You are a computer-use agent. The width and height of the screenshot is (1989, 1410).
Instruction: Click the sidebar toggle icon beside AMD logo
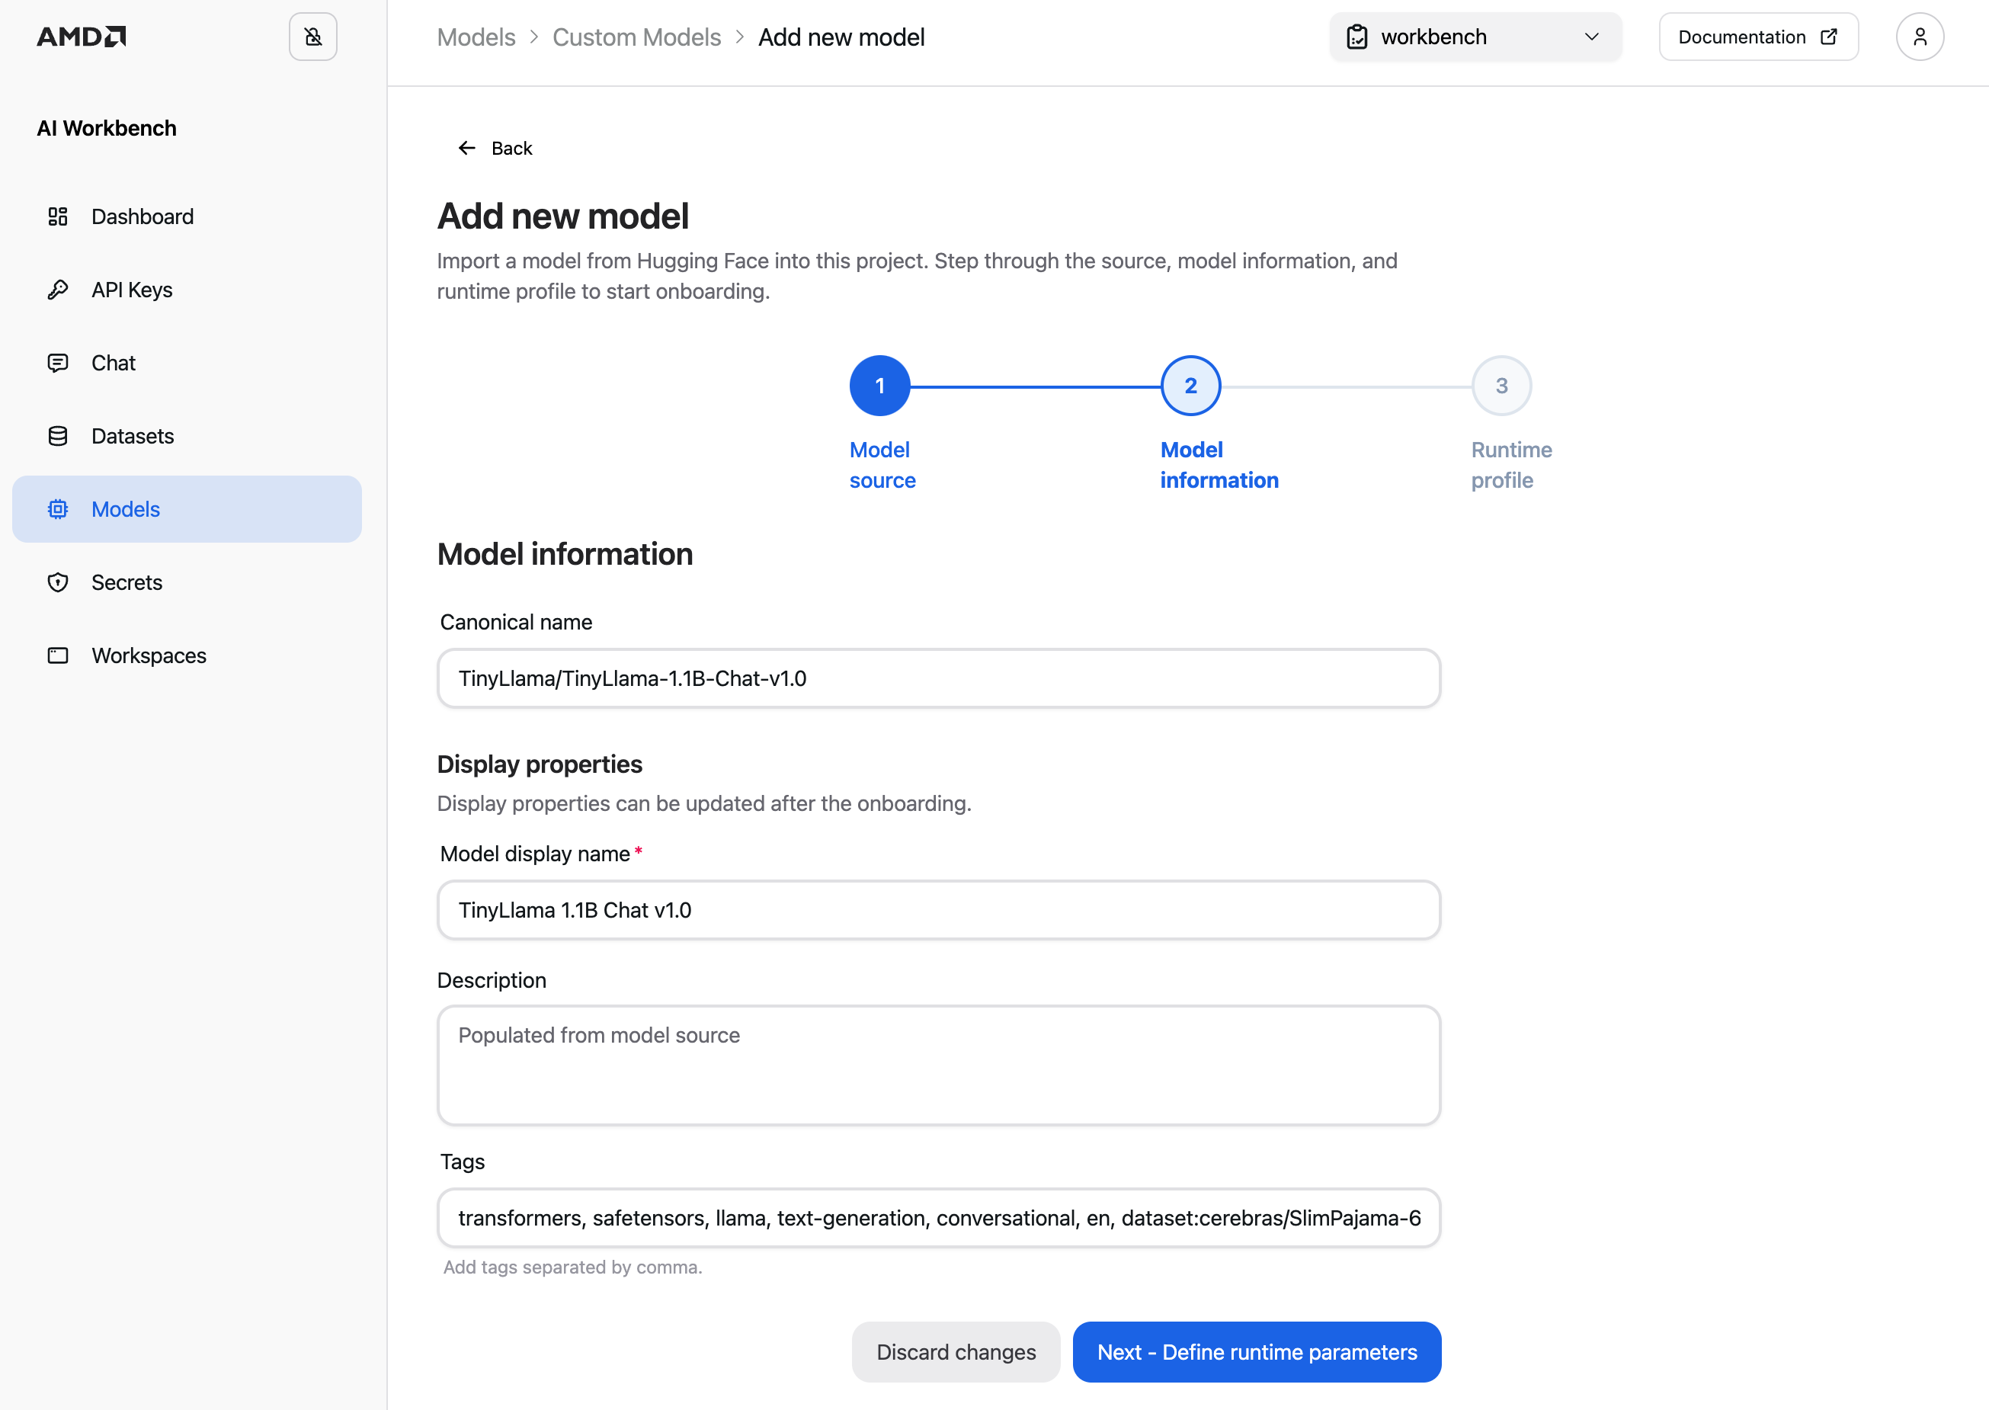312,37
